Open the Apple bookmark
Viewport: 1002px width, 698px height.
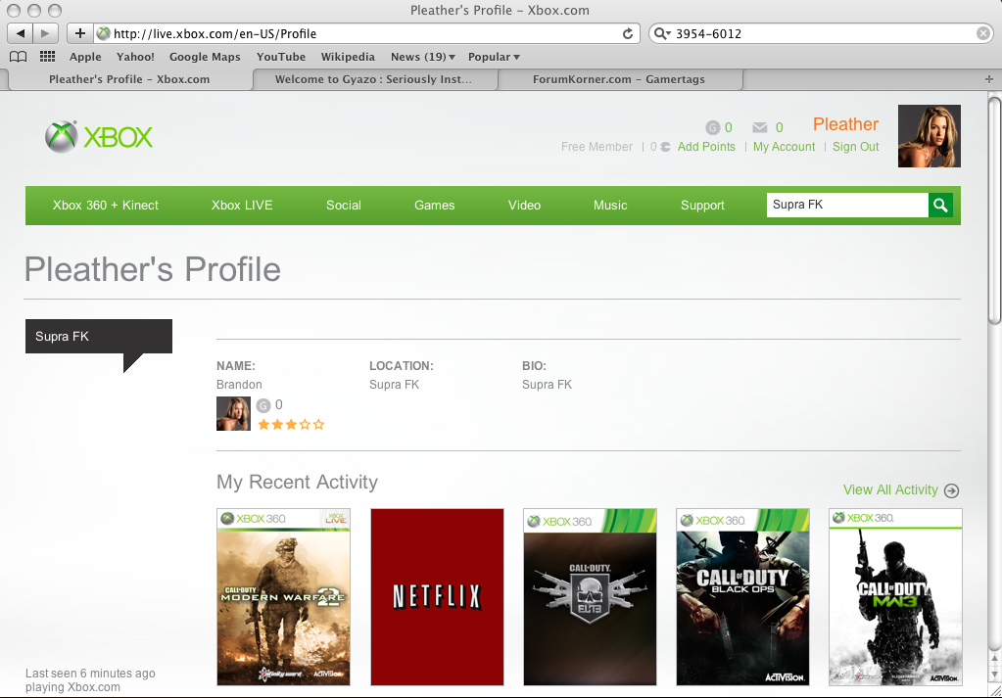[x=85, y=57]
